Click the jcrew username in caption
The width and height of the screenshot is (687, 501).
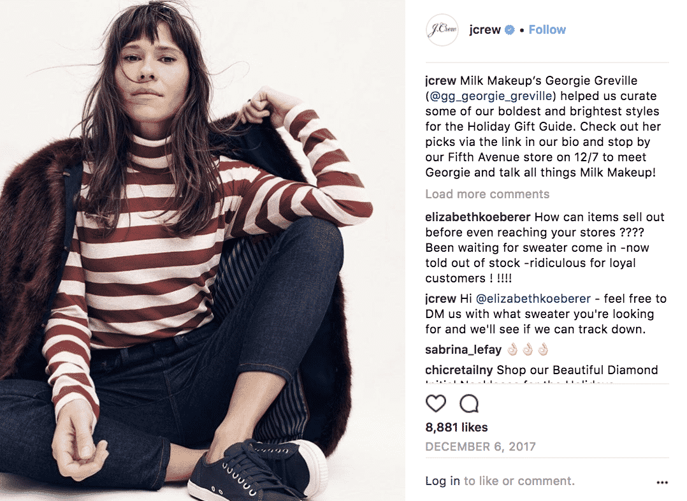coord(441,81)
